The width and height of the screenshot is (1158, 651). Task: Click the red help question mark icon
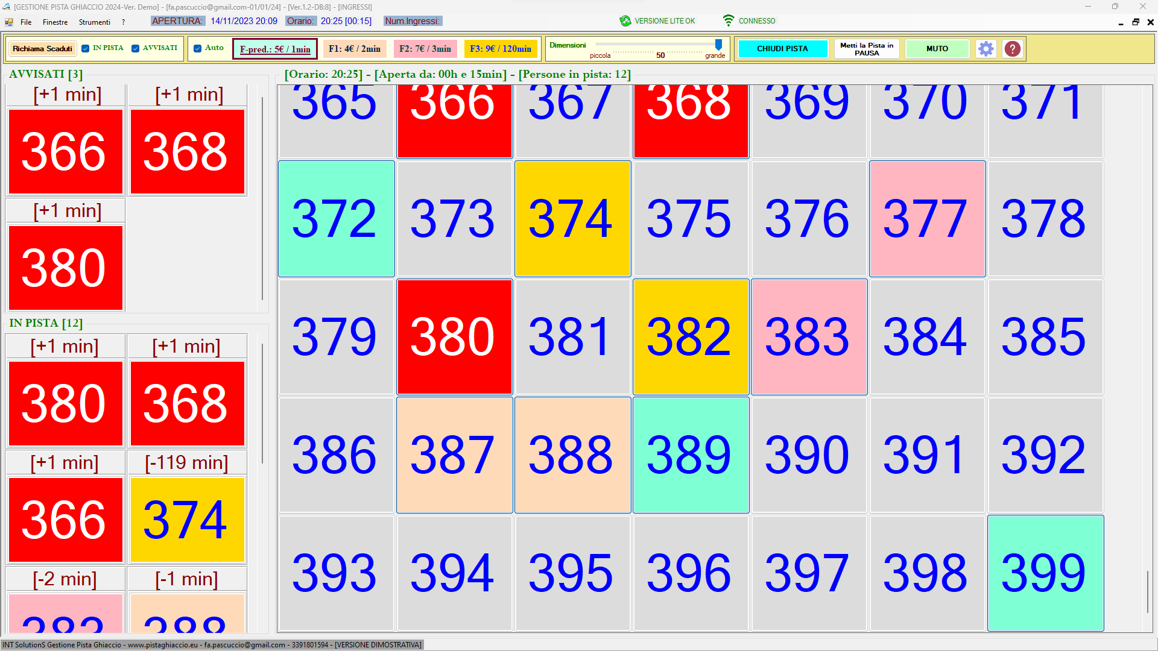pyautogui.click(x=1012, y=49)
